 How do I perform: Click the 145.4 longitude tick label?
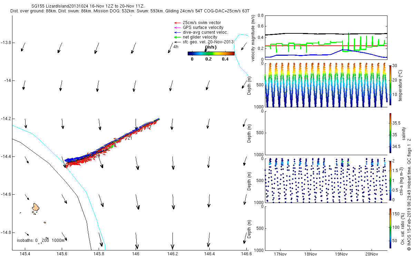25,254
